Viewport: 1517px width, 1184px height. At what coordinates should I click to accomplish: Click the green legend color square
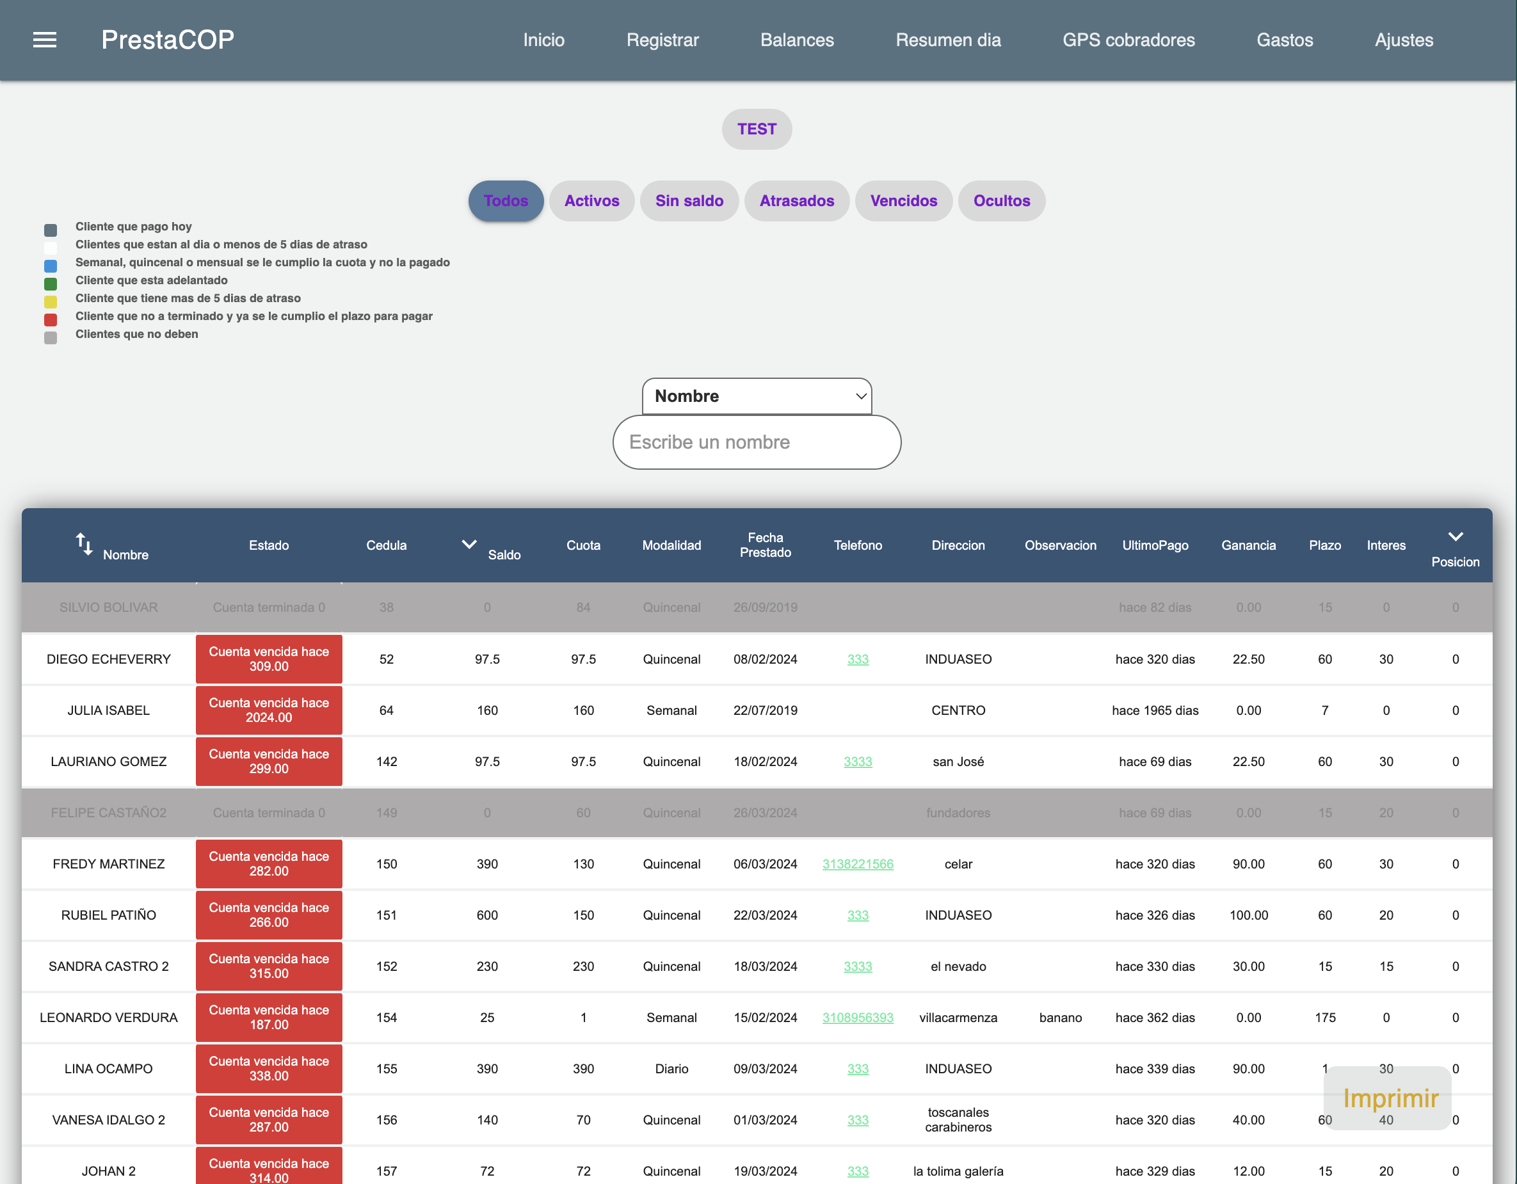click(51, 284)
